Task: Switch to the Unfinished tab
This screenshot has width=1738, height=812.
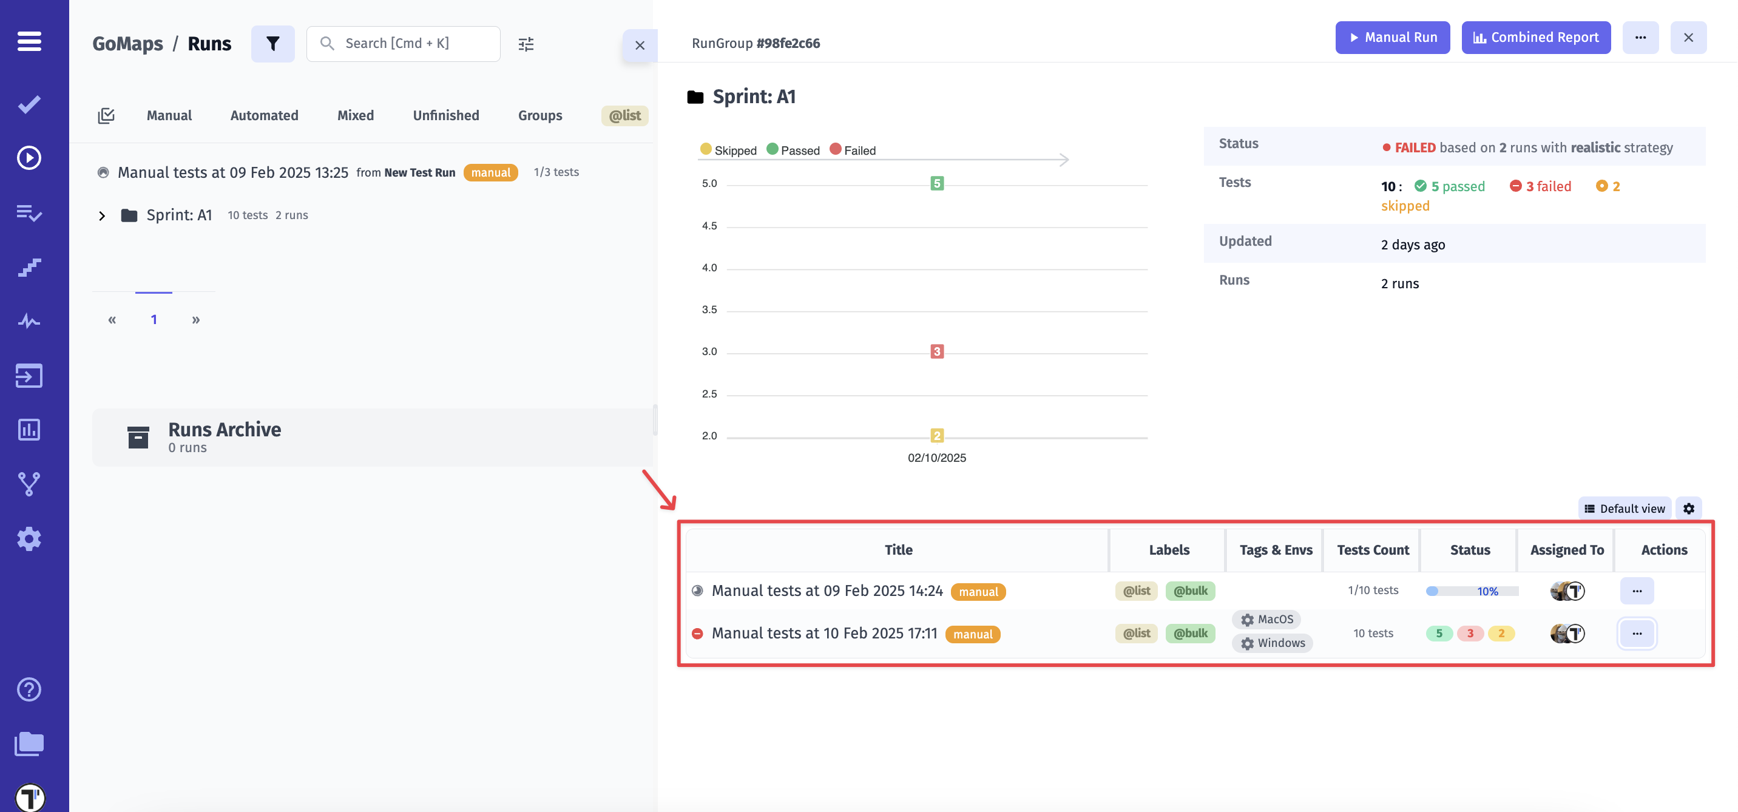Action: click(x=445, y=115)
